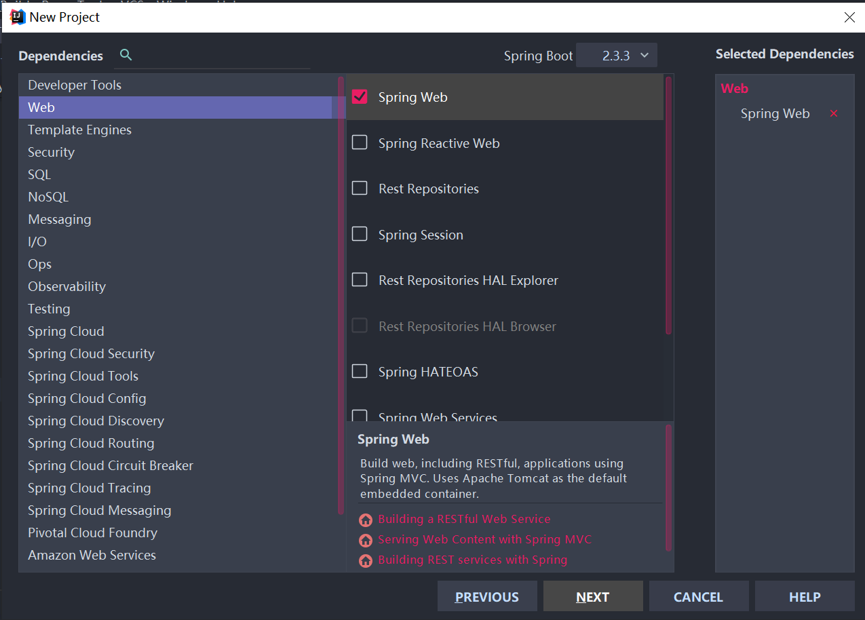865x620 pixels.
Task: Choose Pivotal Cloud Foundry category
Action: pyautogui.click(x=178, y=532)
